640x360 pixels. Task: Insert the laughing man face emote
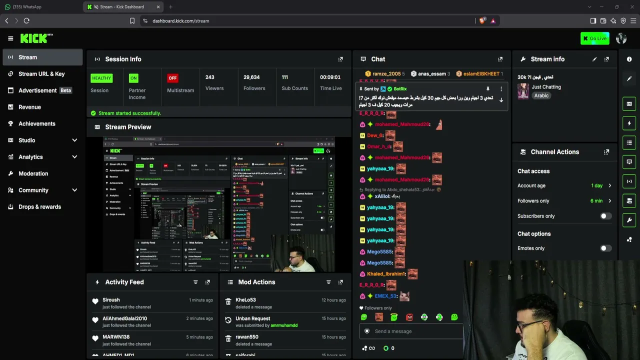point(379,317)
